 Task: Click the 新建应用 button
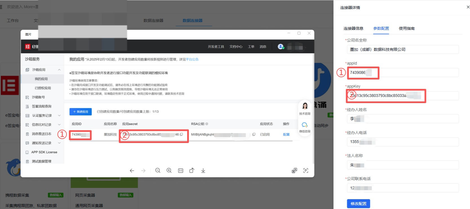tap(81, 112)
